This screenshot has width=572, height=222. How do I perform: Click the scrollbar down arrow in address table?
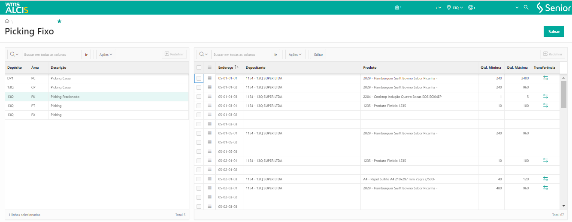coord(563,206)
